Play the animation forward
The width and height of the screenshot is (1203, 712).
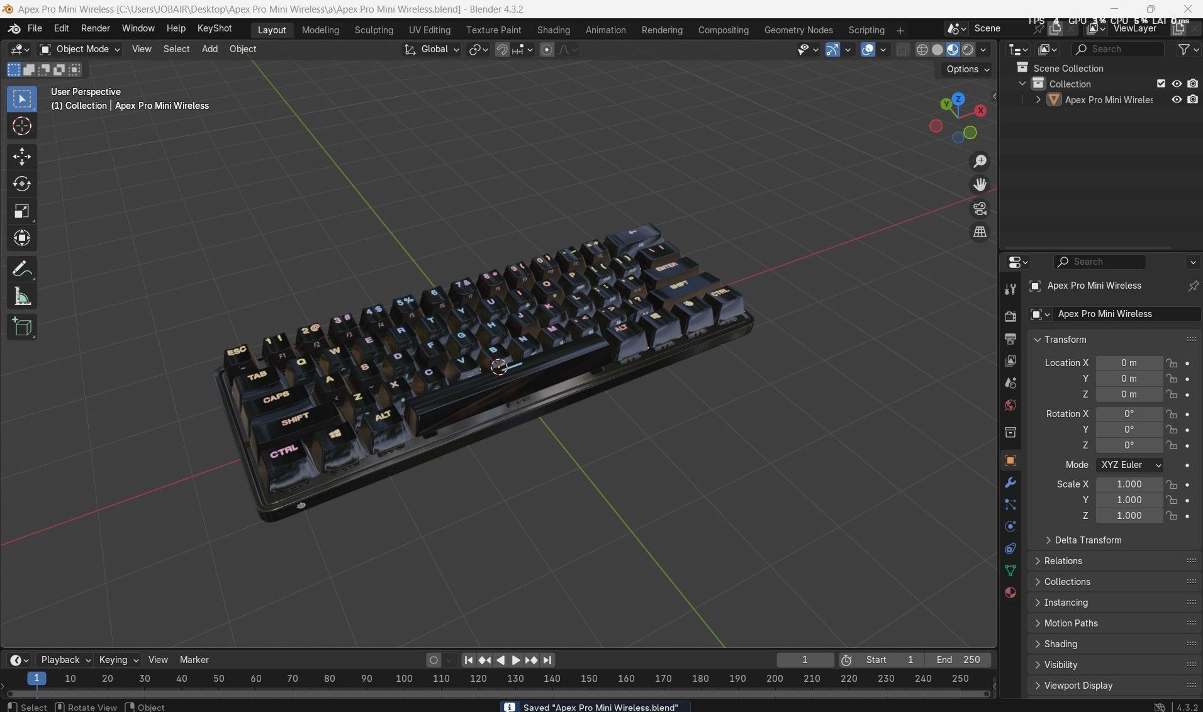click(x=515, y=660)
